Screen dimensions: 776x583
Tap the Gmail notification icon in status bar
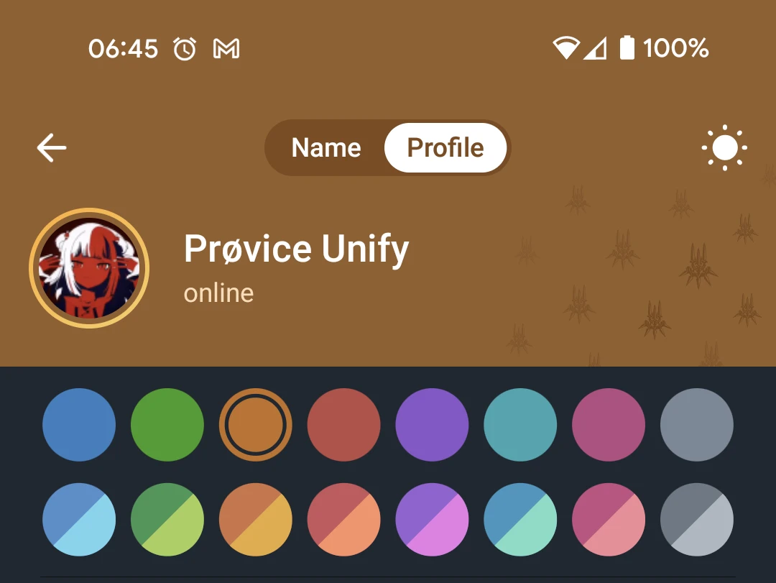tap(226, 49)
